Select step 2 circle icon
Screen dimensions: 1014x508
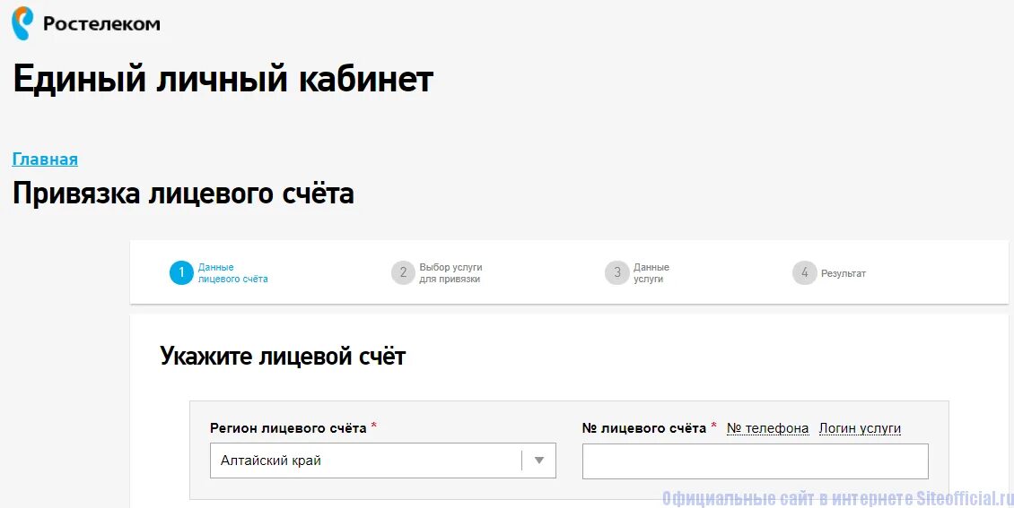[x=403, y=272]
